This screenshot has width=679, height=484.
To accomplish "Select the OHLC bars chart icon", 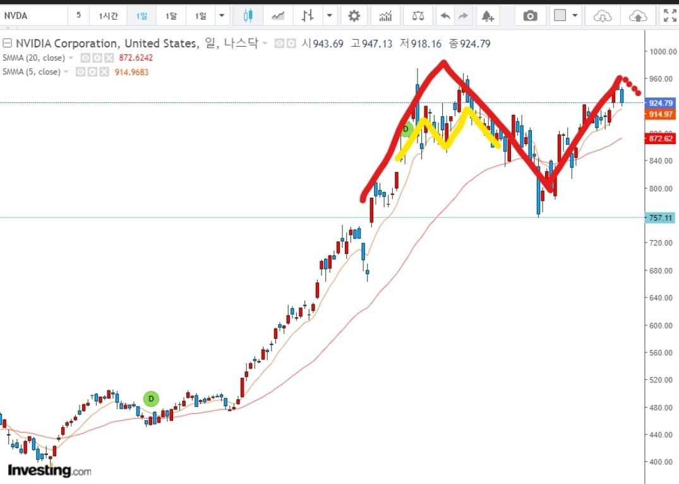I will [308, 16].
